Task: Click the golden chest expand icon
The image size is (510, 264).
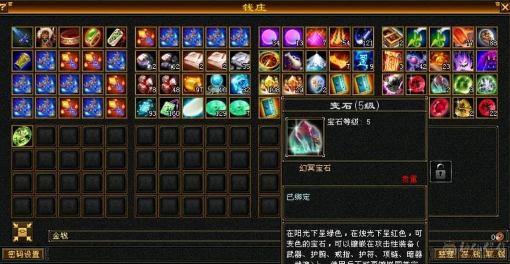Action: (22, 232)
